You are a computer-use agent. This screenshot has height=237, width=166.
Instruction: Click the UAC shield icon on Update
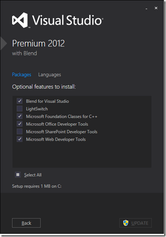point(125,223)
